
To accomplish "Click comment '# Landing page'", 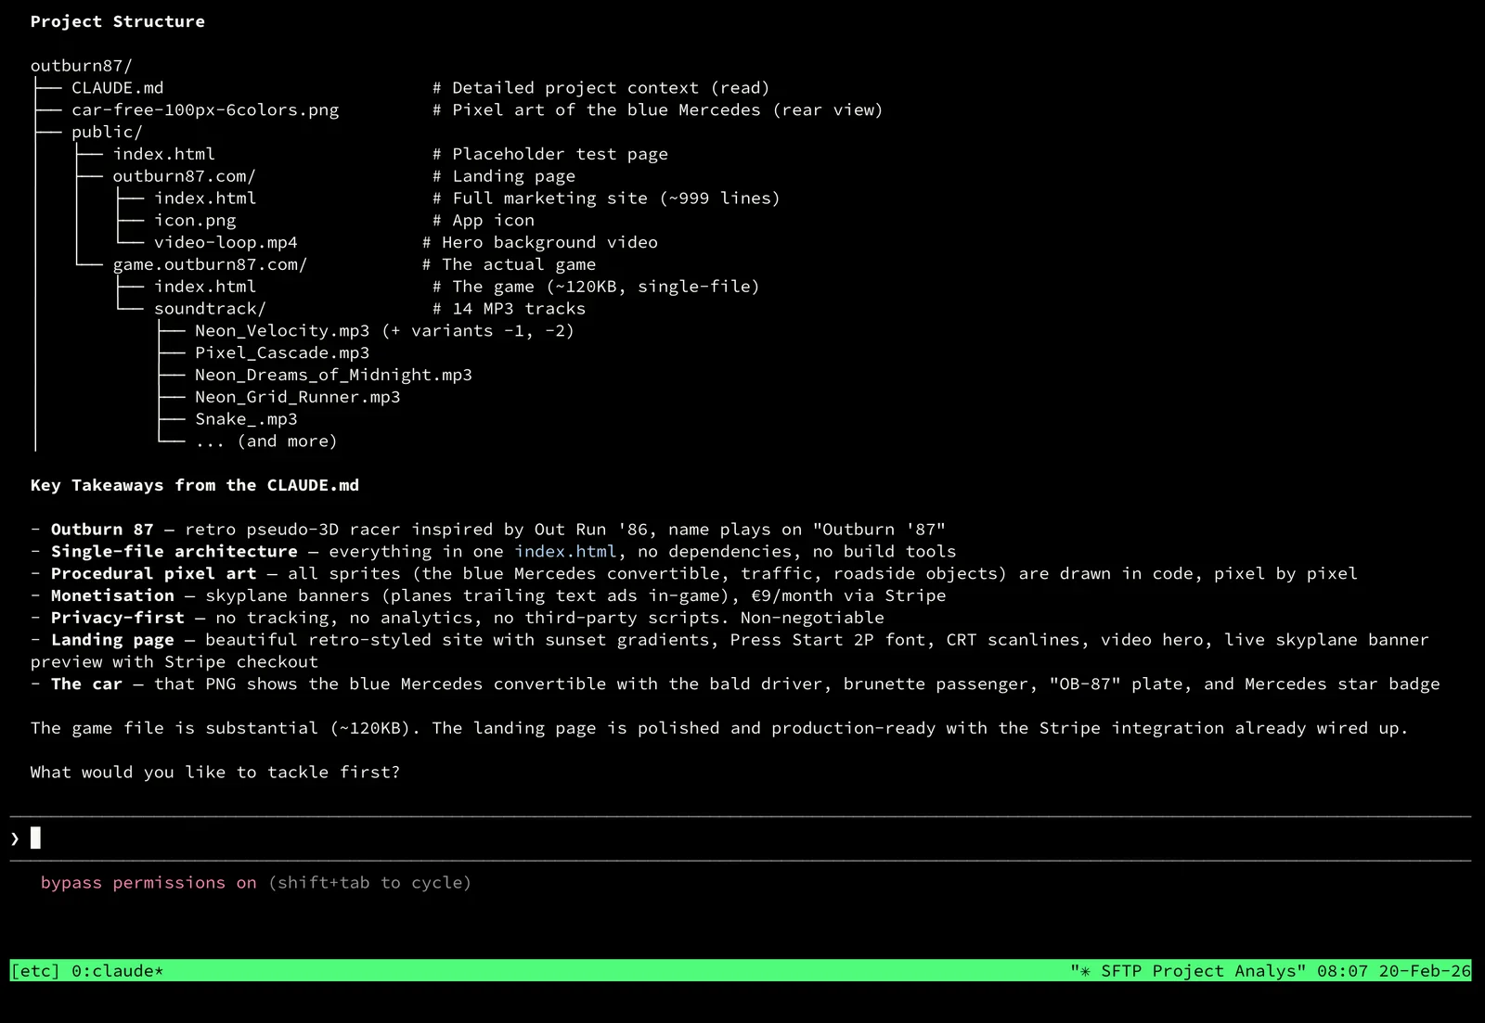I will [504, 176].
